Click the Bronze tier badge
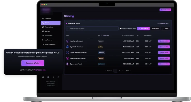The image size is (191, 102). tap(101, 58)
